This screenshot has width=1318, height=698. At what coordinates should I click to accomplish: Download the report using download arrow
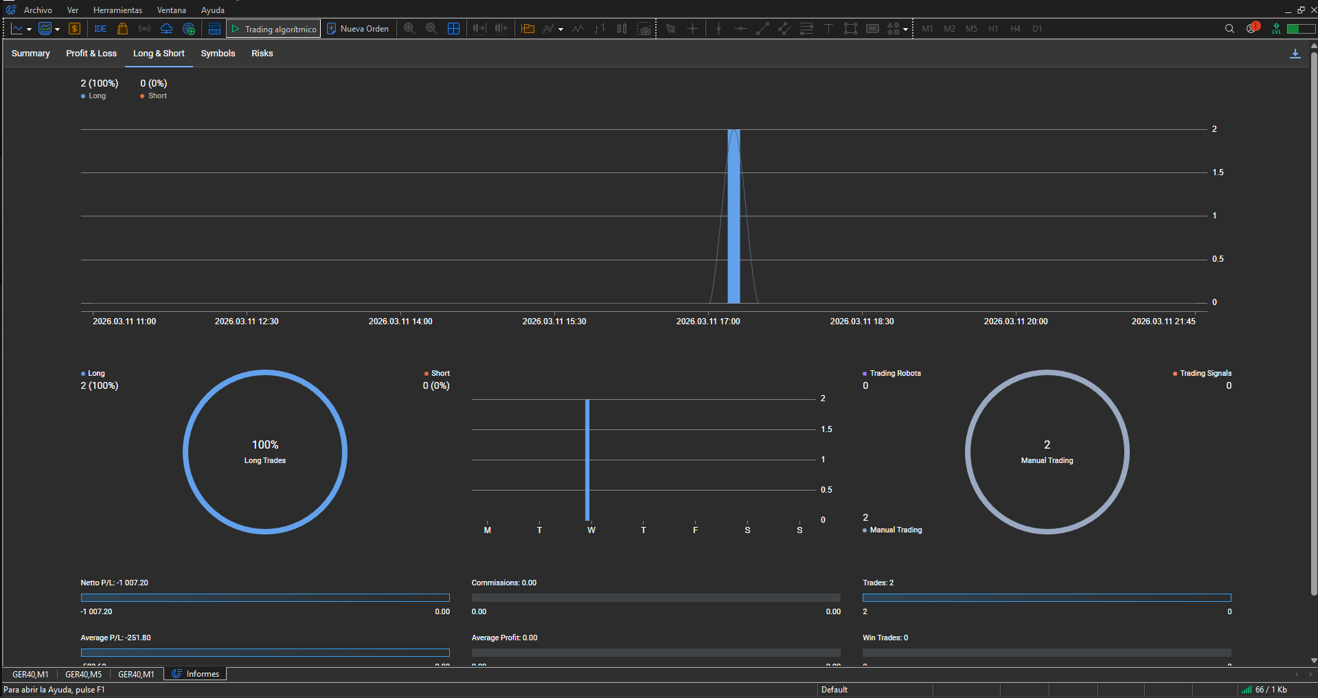(x=1295, y=54)
